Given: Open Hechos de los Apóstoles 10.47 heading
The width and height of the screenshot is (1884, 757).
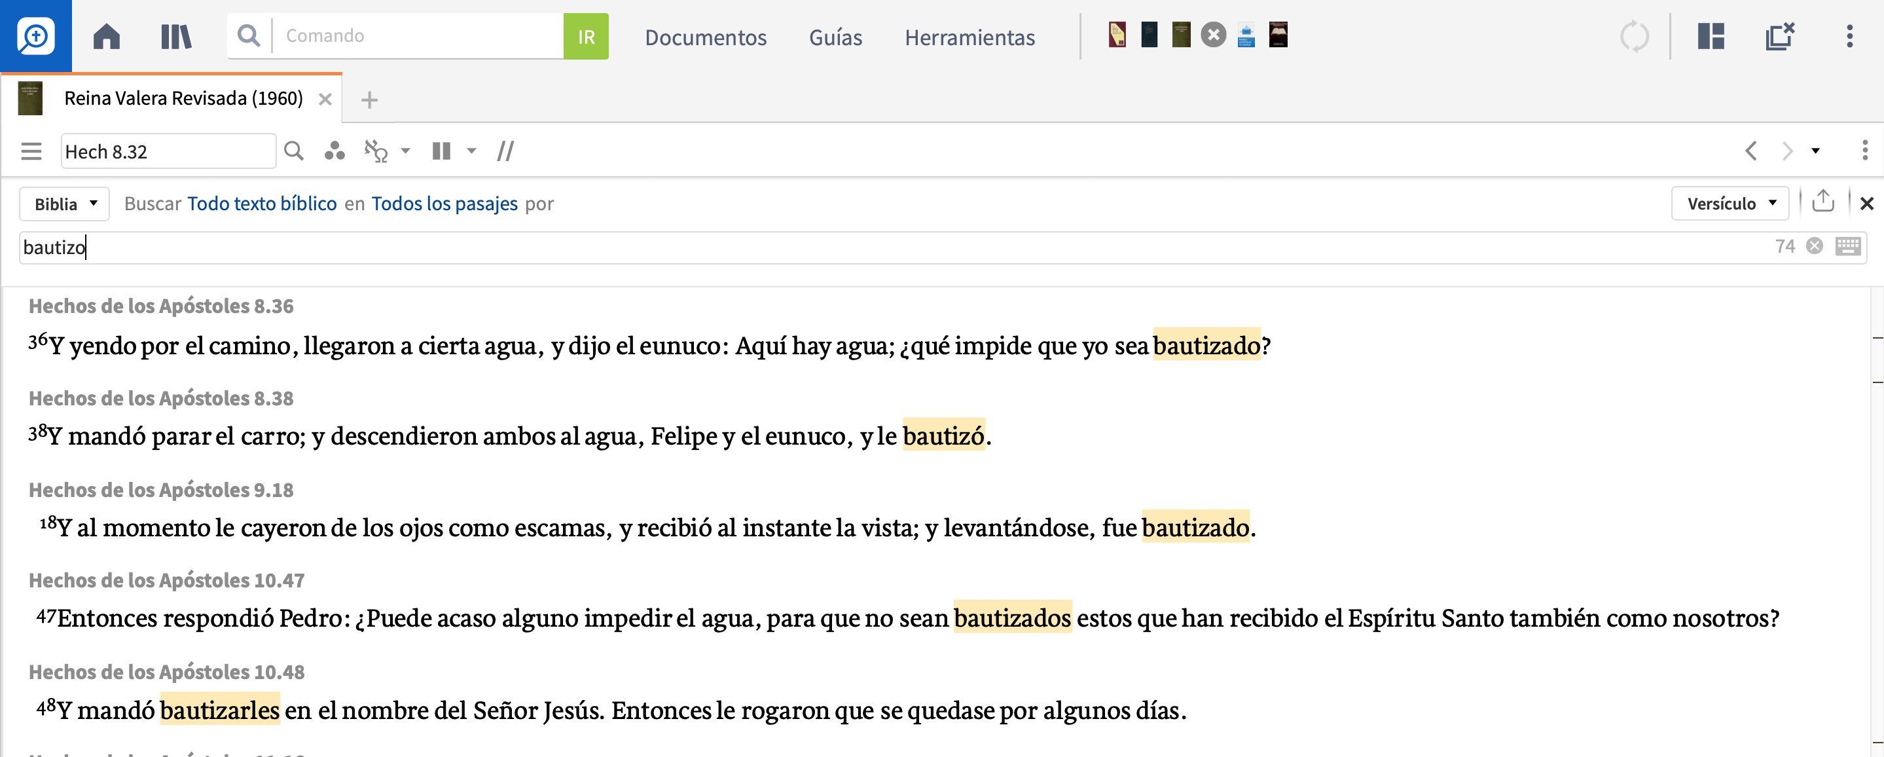Looking at the screenshot, I should tap(167, 581).
